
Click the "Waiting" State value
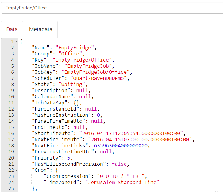[72, 84]
